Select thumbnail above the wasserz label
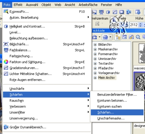 pyautogui.click(x=142, y=53)
